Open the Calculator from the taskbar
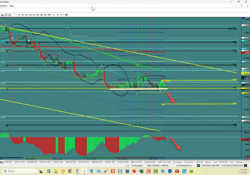 click(49, 171)
